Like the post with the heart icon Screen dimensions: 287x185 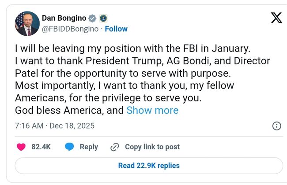[22, 147]
